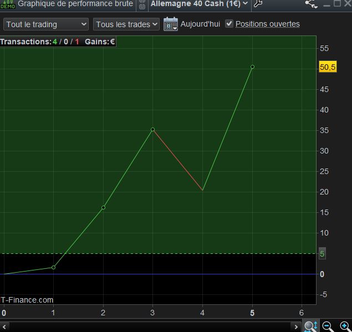
Task: Open the calendar date picker icon
Action: [x=171, y=24]
